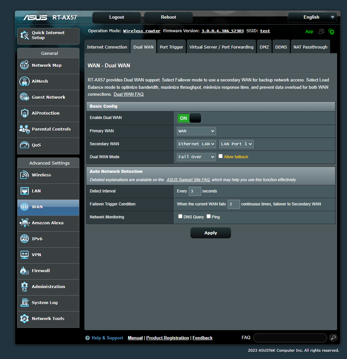This screenshot has height=359, width=347.
Task: Open the Feedback link
Action: [202, 338]
